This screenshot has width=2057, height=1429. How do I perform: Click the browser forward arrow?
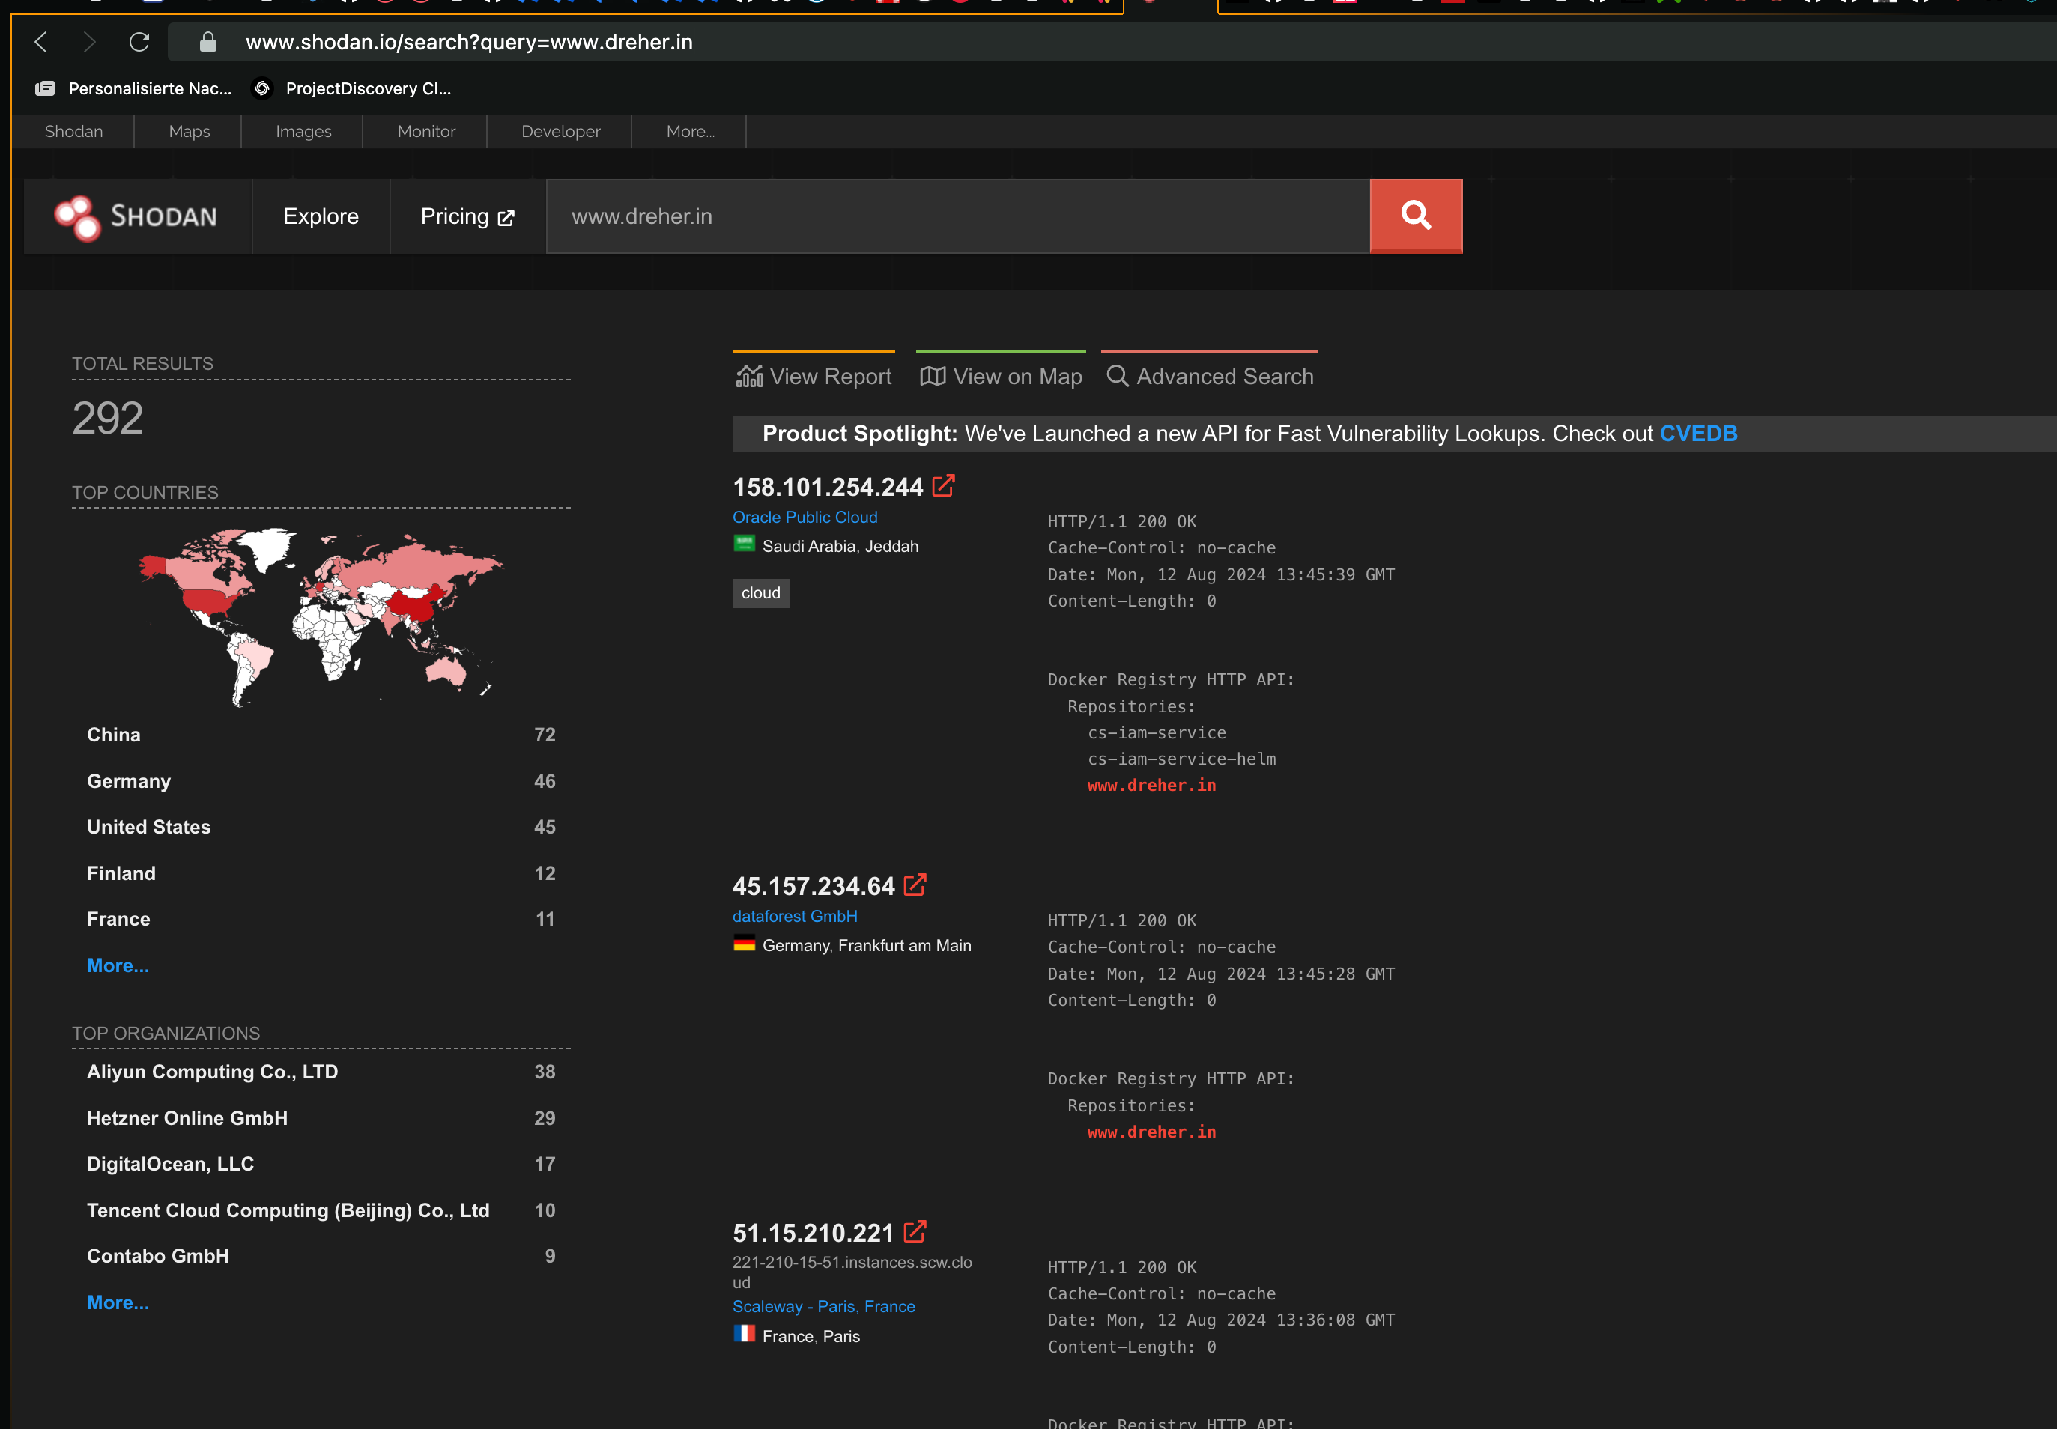[88, 42]
